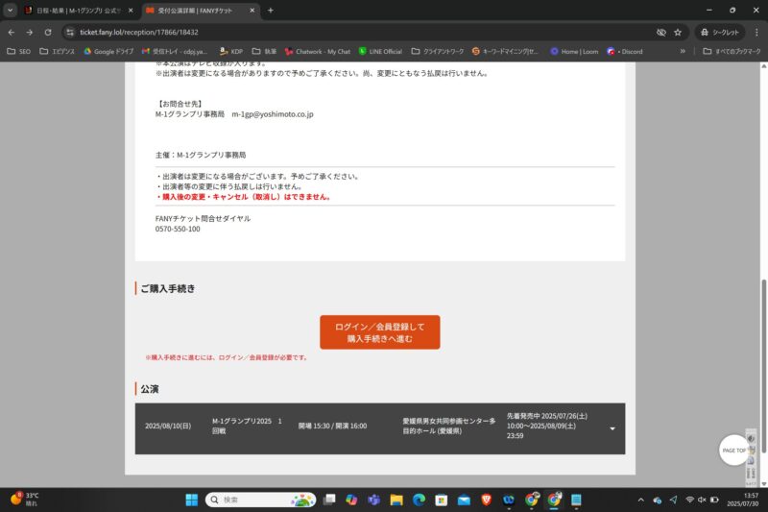Open the clock showing 13:57

(x=743, y=500)
